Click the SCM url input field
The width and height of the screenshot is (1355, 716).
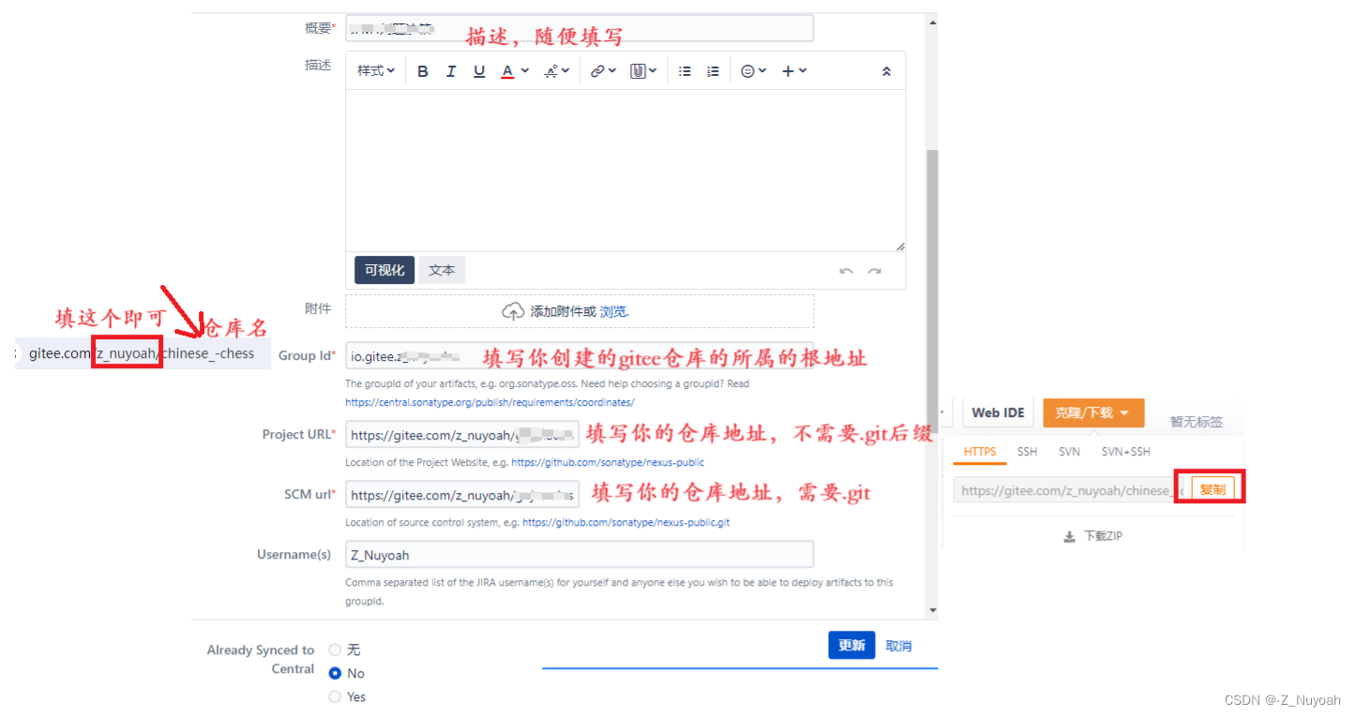(x=462, y=495)
